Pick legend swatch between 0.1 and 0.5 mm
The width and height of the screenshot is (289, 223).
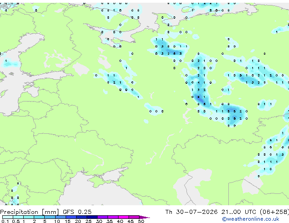click(x=8, y=217)
